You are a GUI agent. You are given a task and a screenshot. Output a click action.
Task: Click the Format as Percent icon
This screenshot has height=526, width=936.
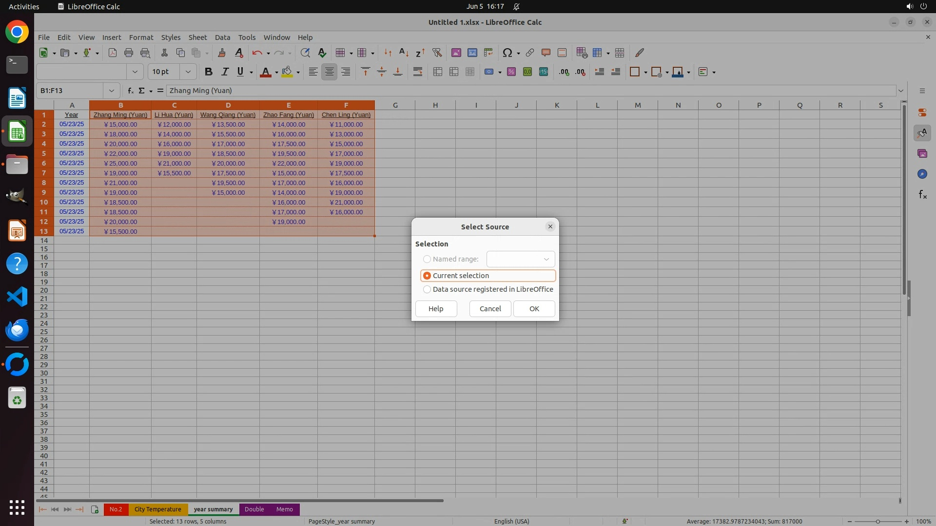(511, 72)
